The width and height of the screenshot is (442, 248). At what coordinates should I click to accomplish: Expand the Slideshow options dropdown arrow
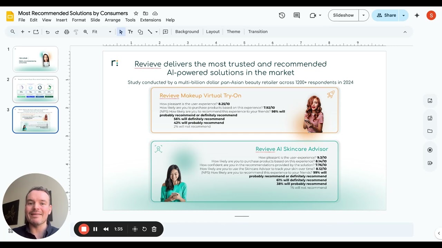coord(364,15)
